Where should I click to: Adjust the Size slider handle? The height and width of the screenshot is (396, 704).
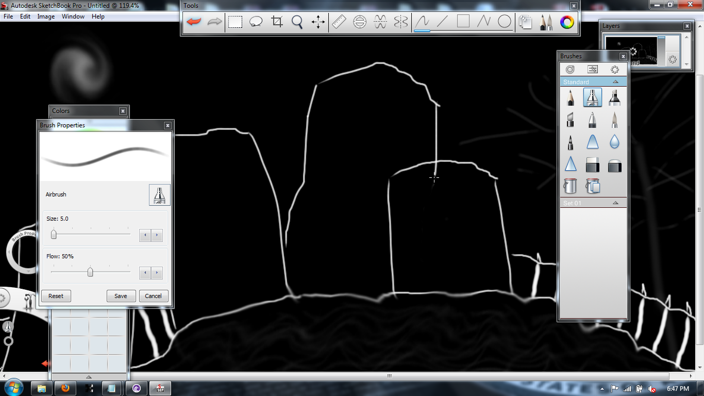[x=54, y=235]
